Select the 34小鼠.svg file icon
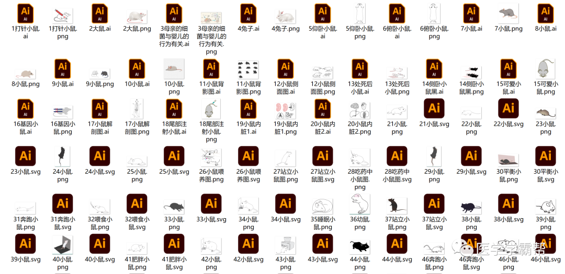This screenshot has width=565, height=274. 286,204
